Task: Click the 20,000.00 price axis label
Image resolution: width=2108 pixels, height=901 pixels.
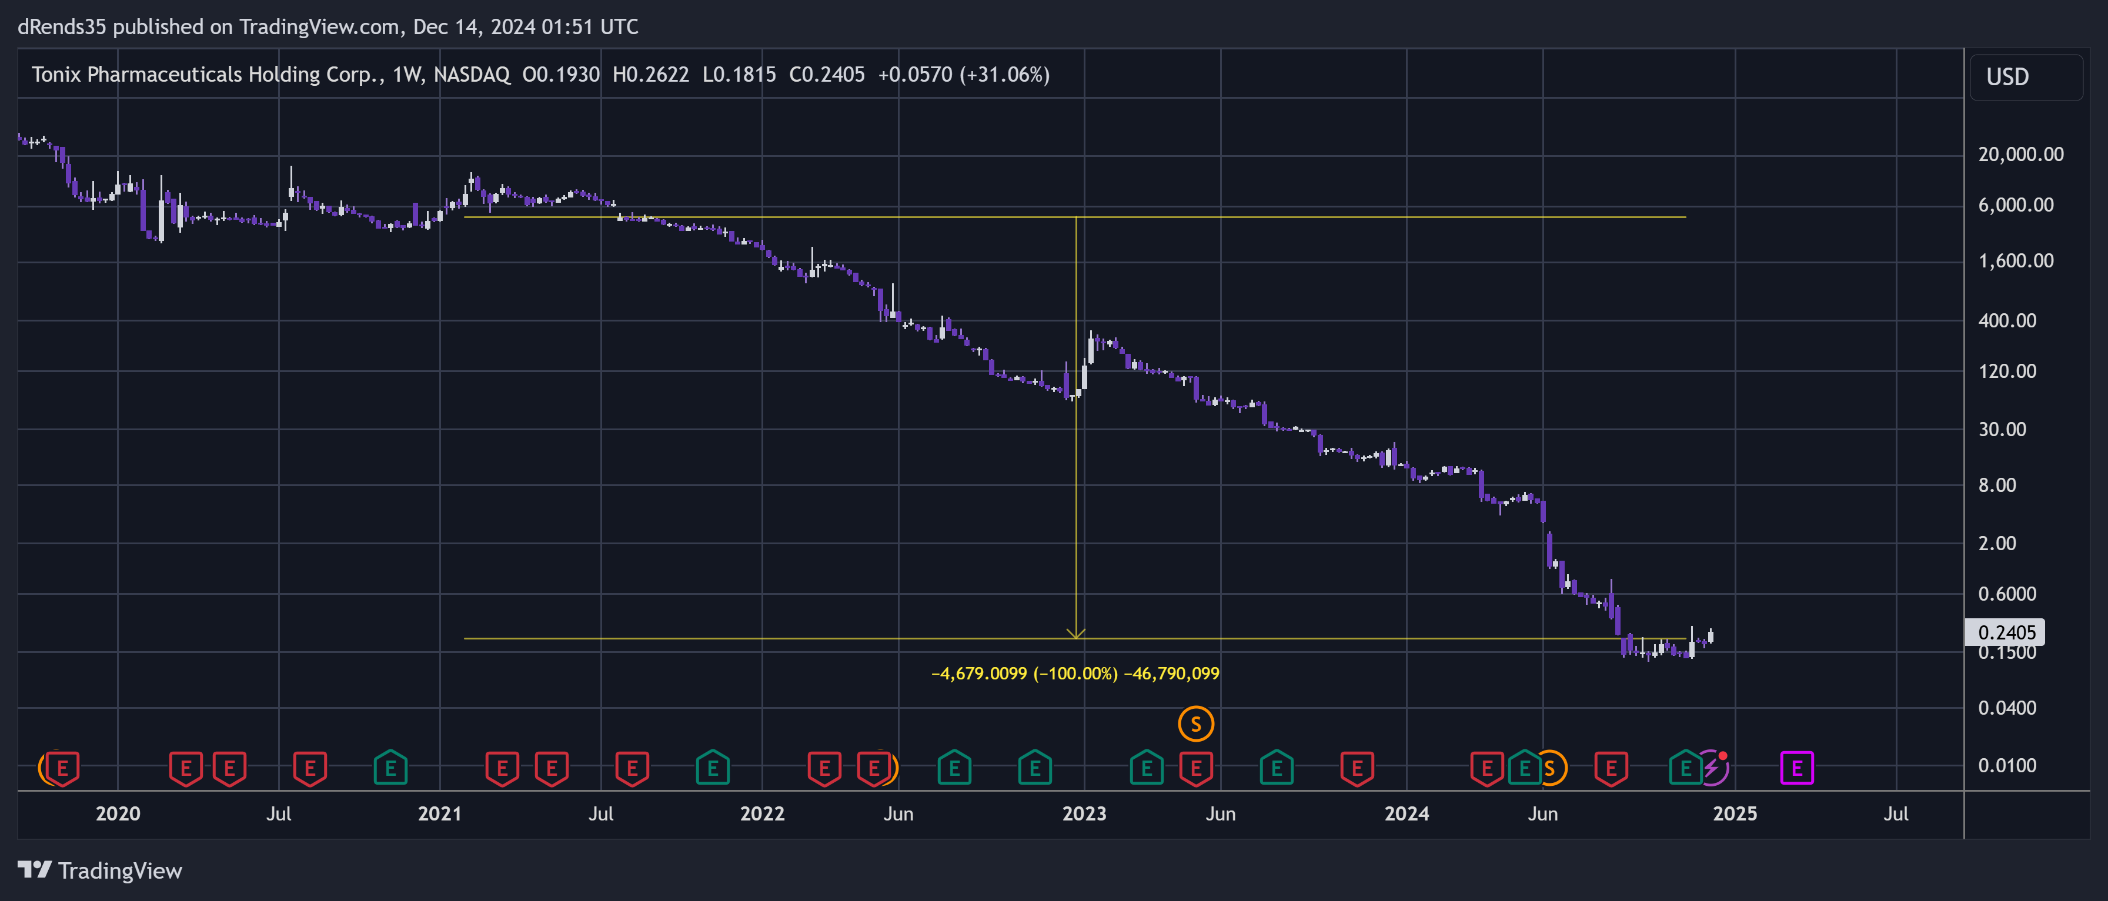Action: pos(2020,155)
